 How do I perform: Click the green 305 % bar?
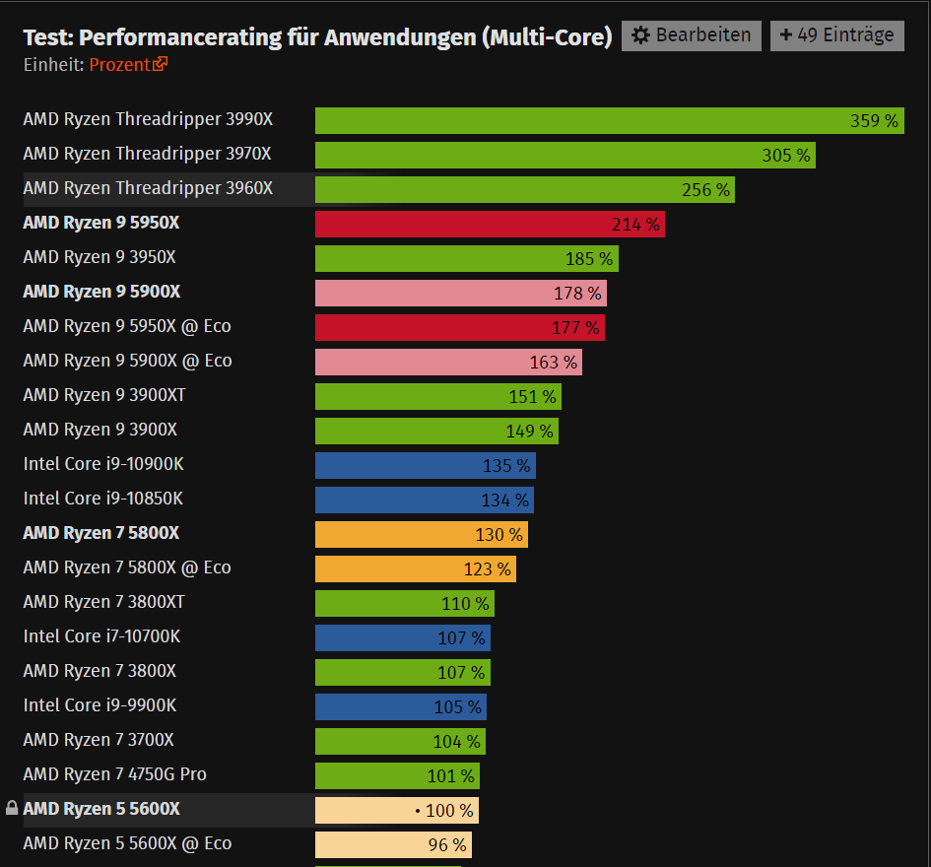565,155
